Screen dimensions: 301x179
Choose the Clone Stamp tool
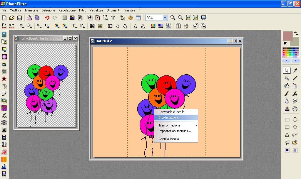pyautogui.click(x=287, y=109)
